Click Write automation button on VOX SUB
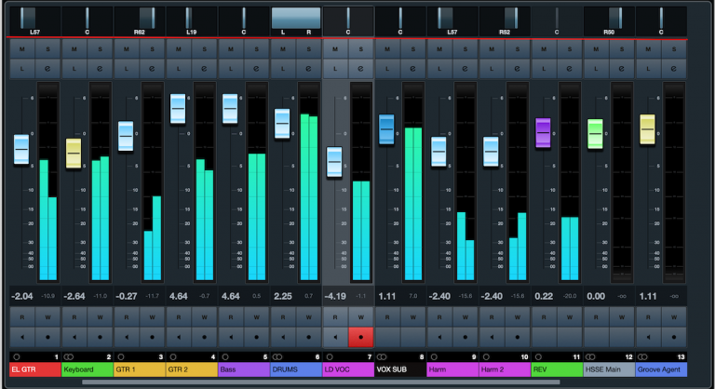Viewport: 715px width, 389px height. point(412,316)
